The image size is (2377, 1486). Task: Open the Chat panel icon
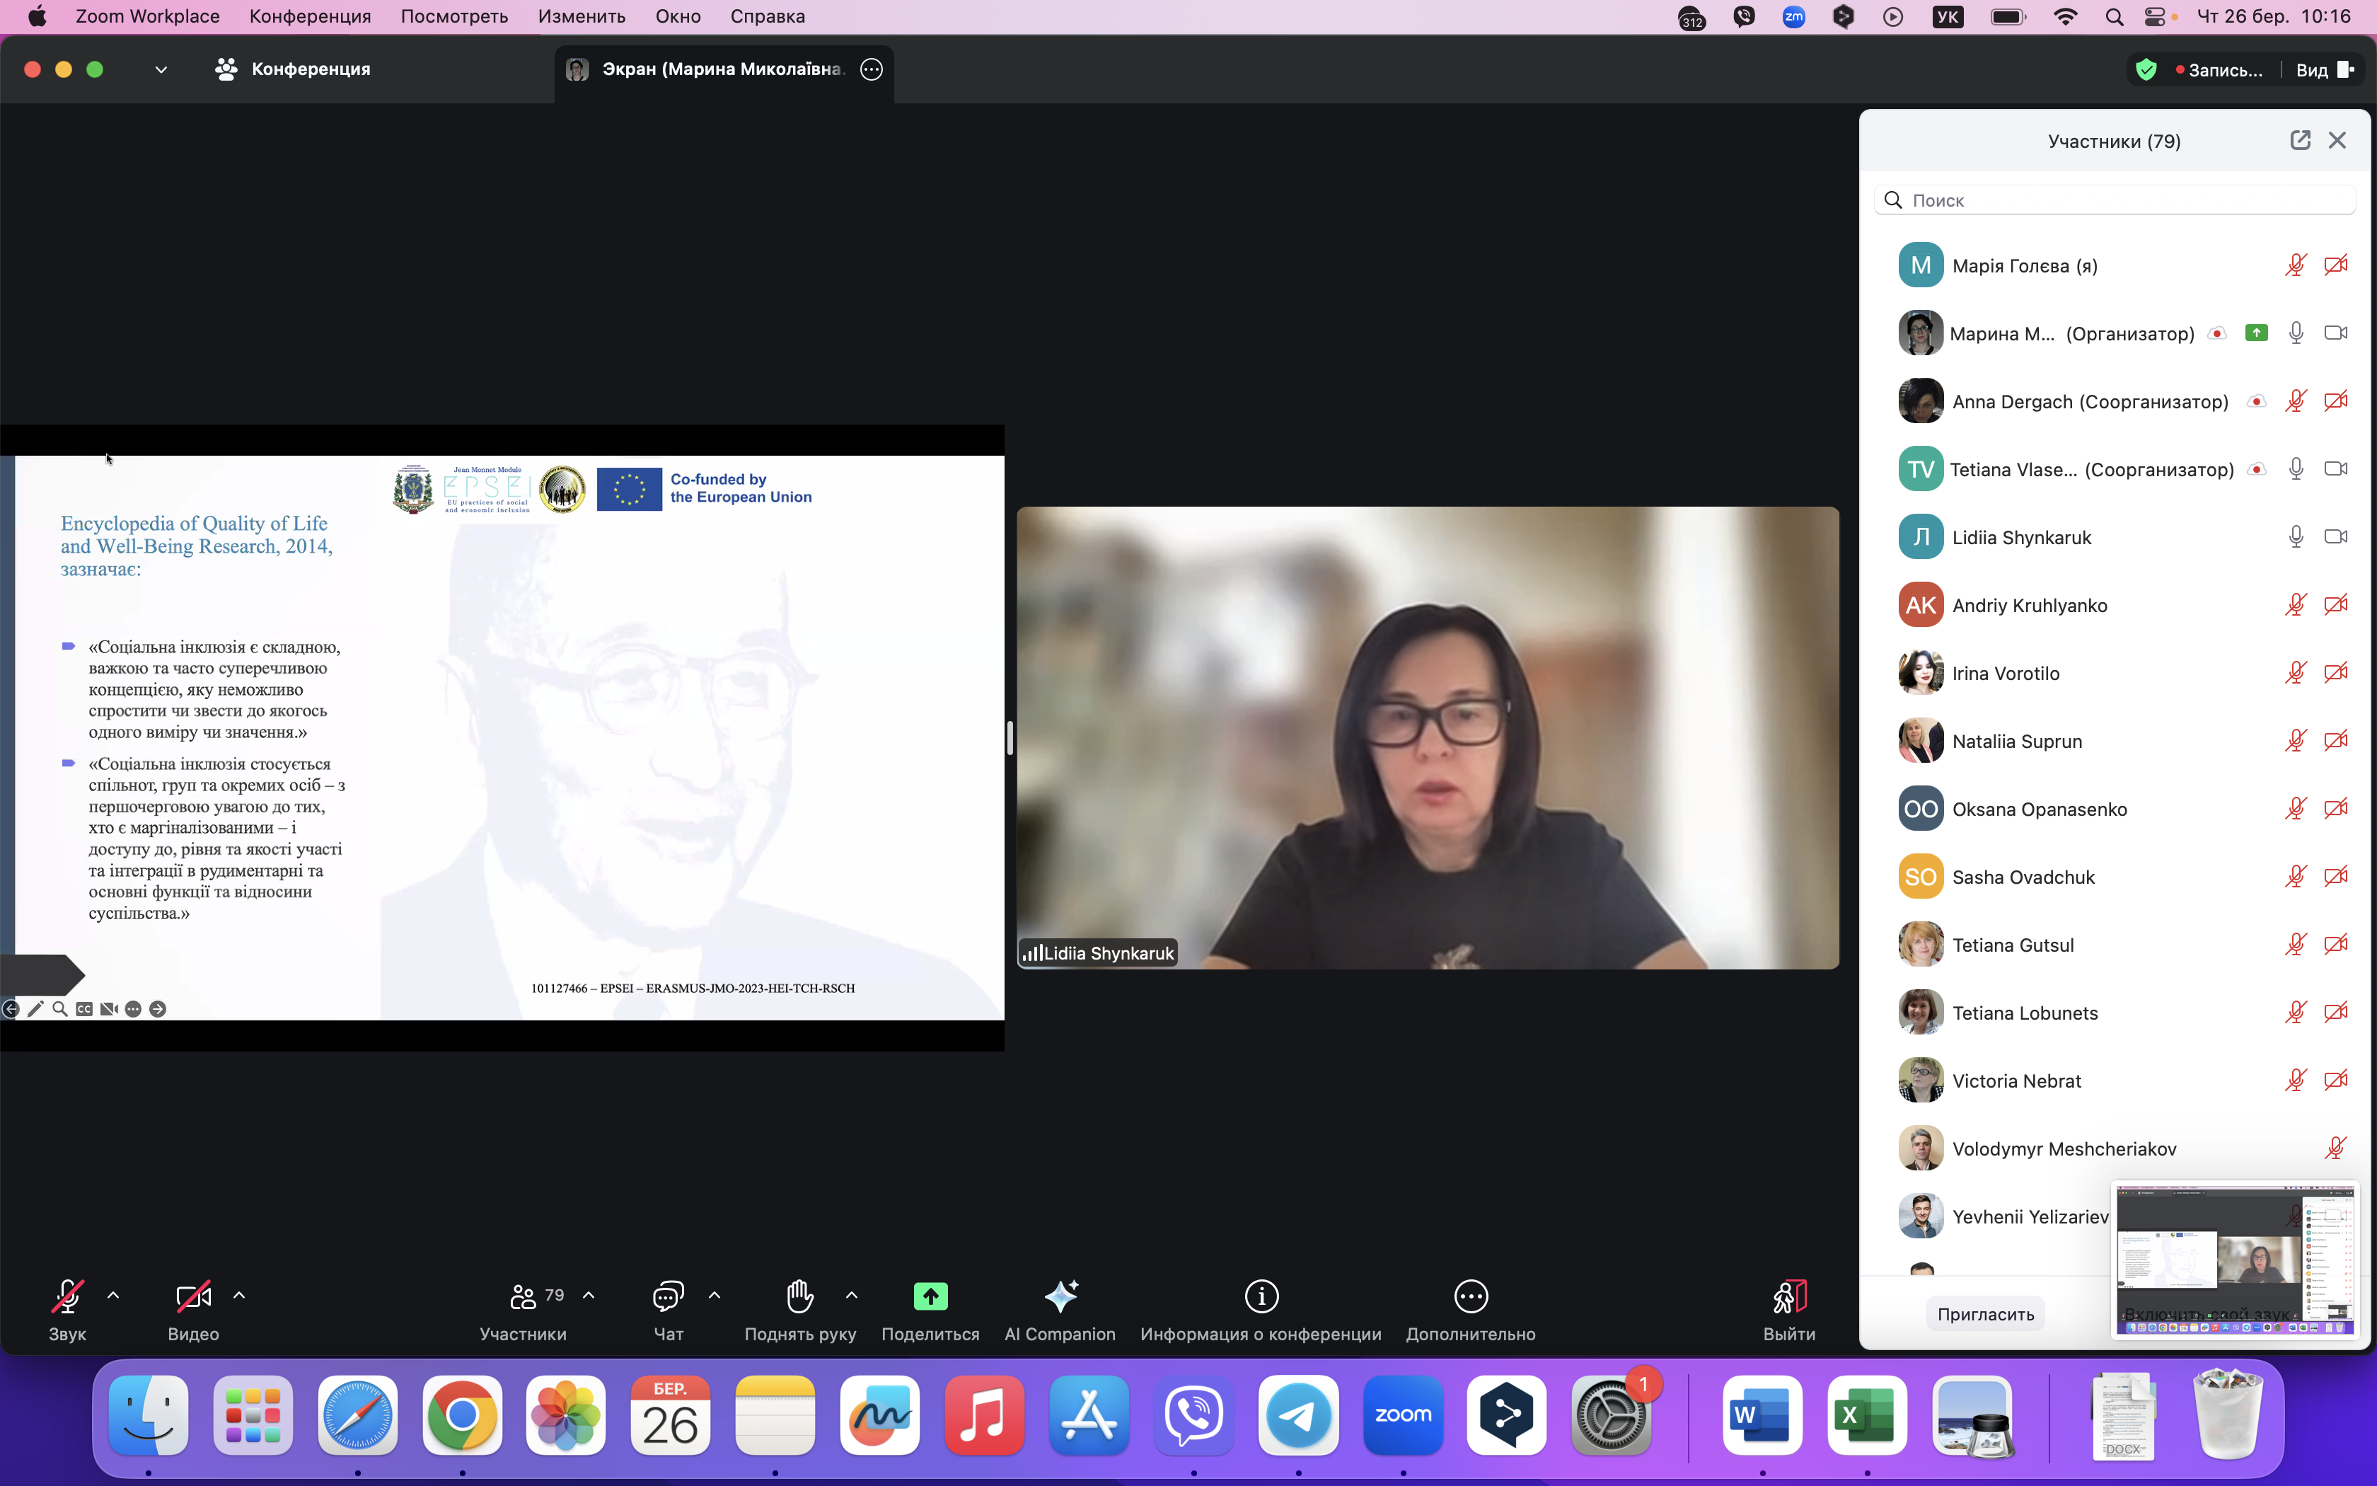tap(668, 1296)
